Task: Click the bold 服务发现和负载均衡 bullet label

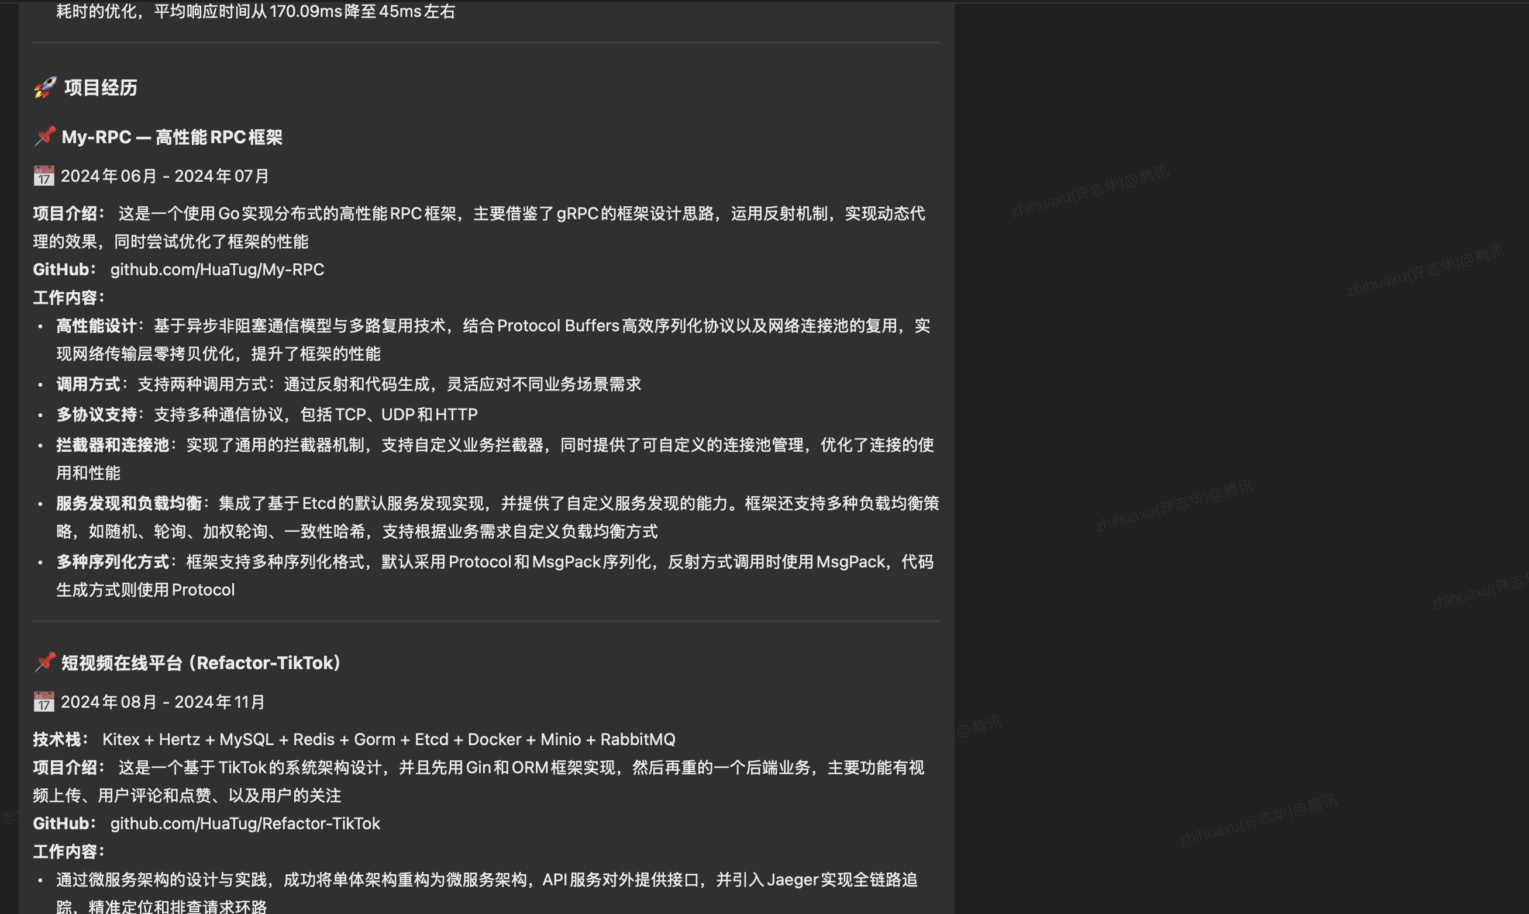Action: [x=129, y=504]
